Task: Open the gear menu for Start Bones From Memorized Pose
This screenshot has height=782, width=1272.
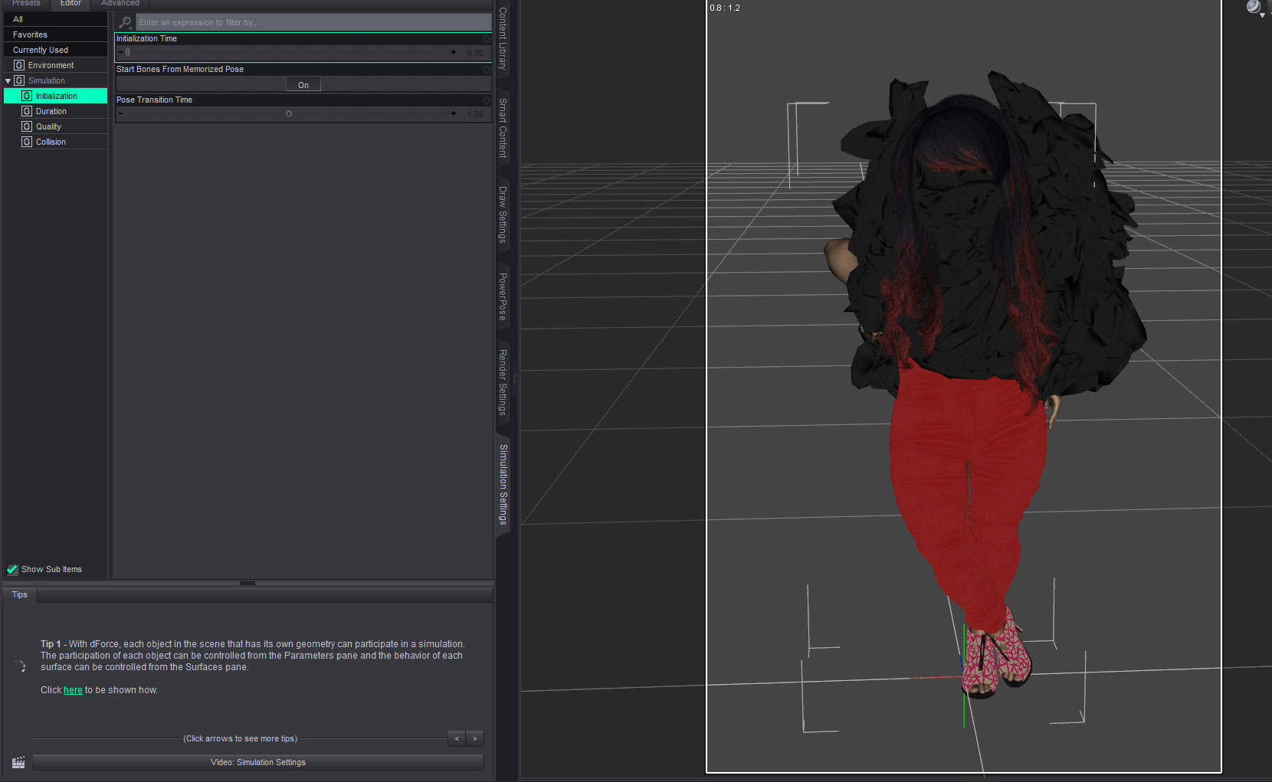Action: (487, 69)
